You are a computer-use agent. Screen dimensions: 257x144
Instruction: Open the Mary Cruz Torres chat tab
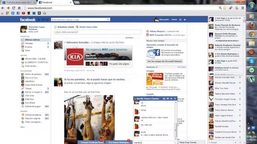pos(191,142)
